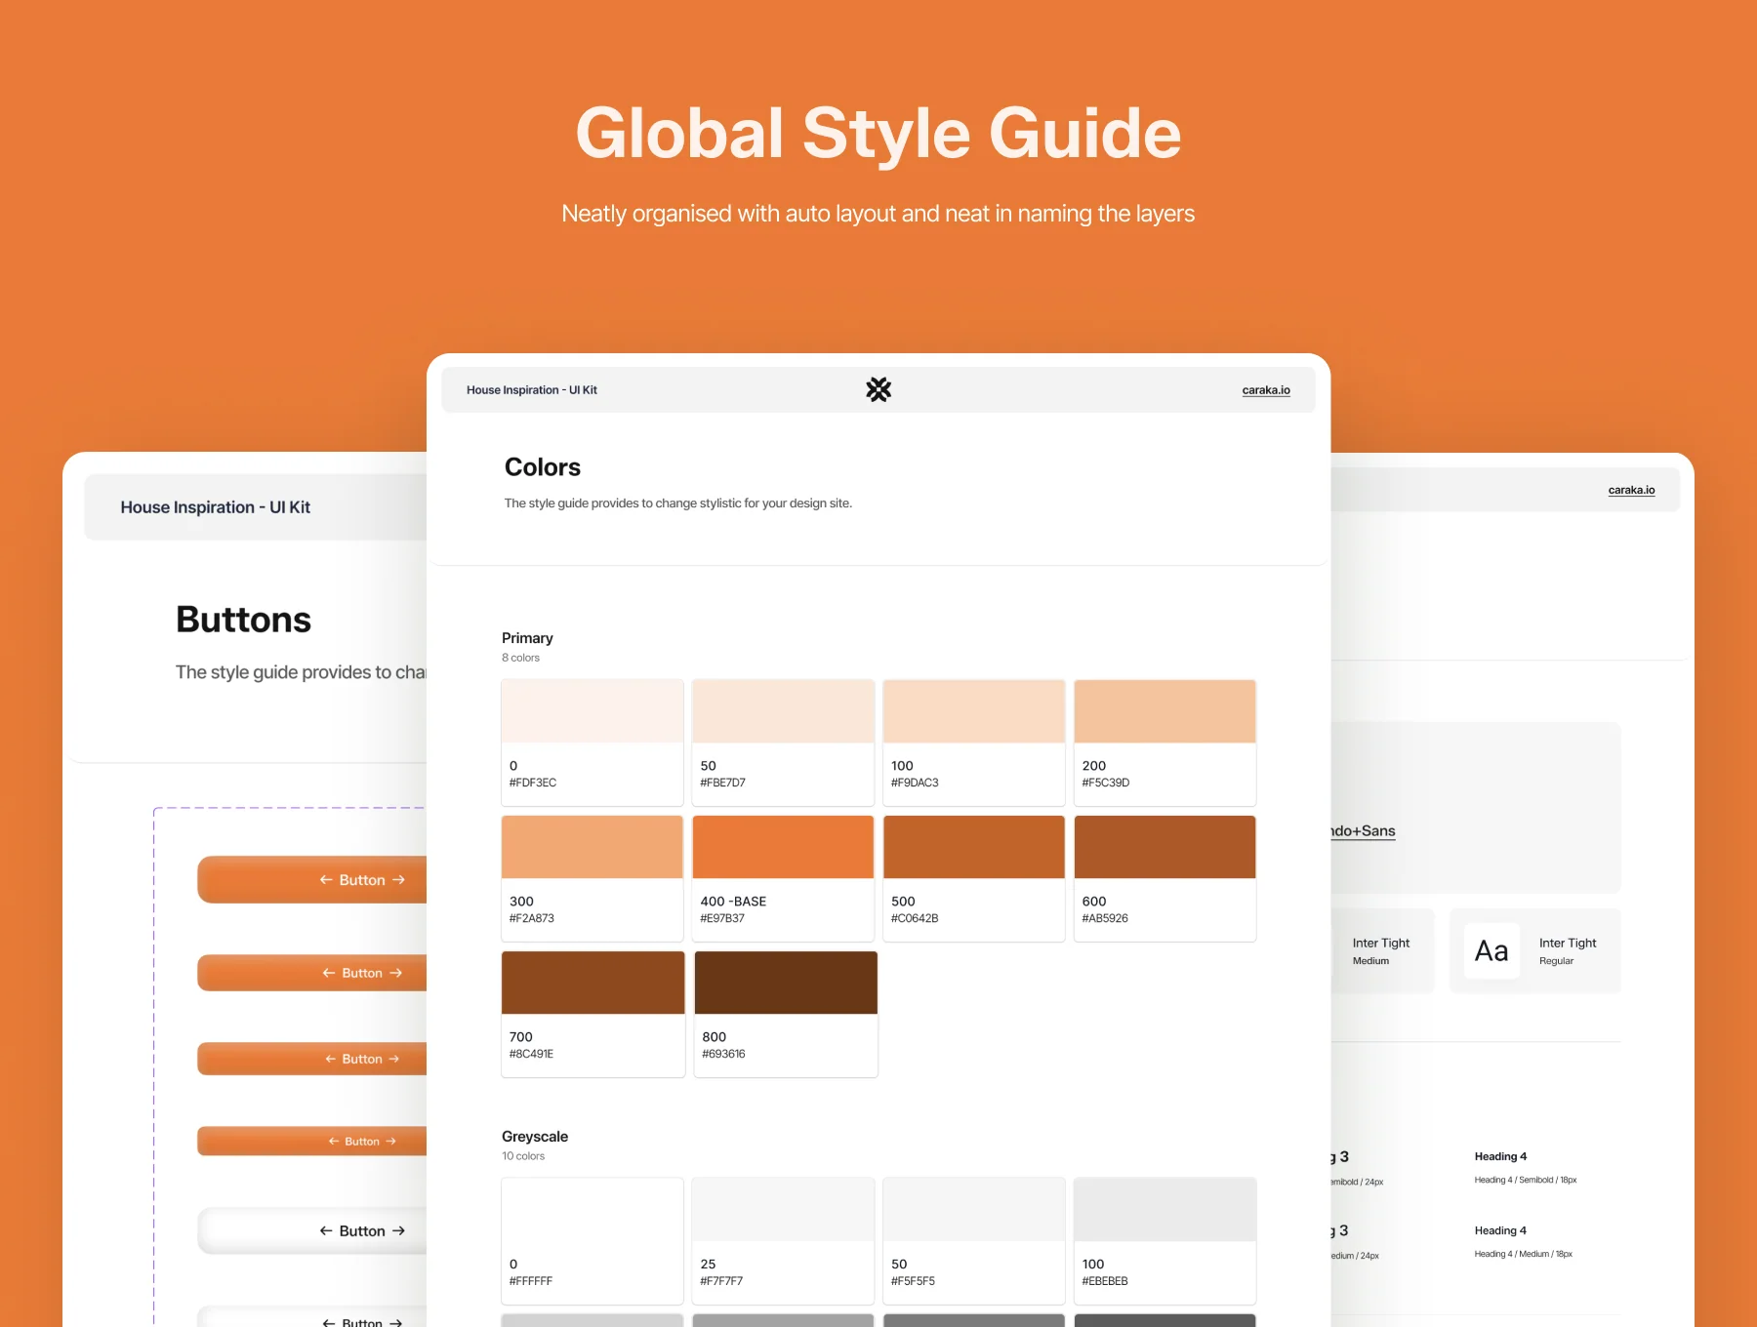
Task: Choose the primary 700 swatch #8C491E
Action: (x=593, y=1014)
